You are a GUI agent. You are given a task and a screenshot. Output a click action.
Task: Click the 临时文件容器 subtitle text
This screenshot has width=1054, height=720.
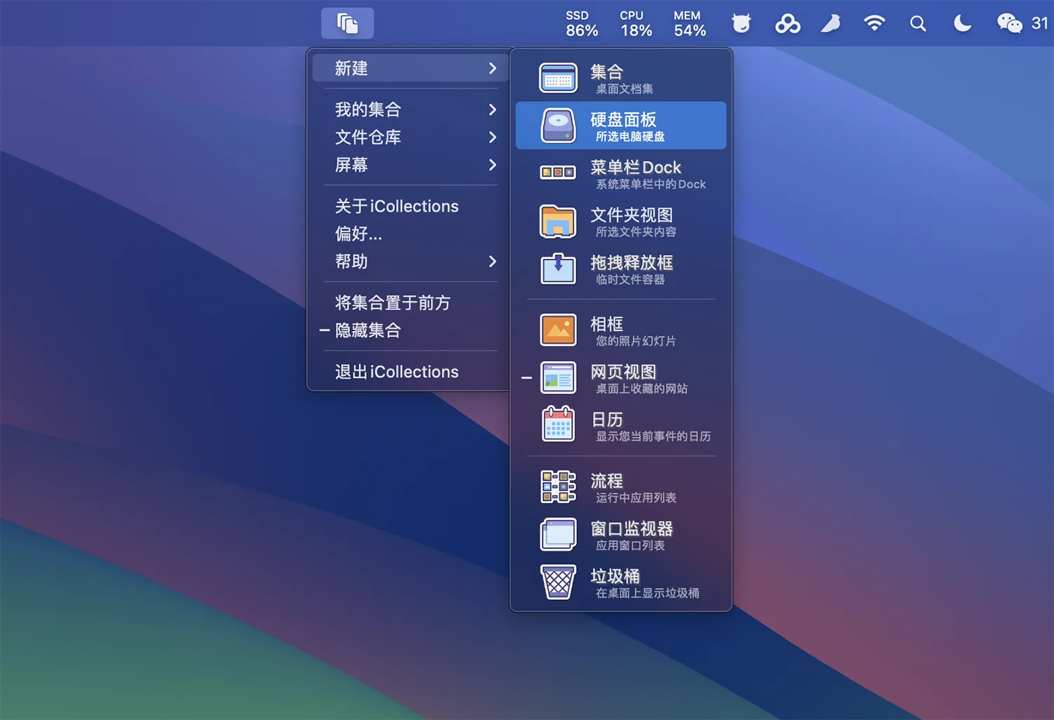tap(630, 280)
